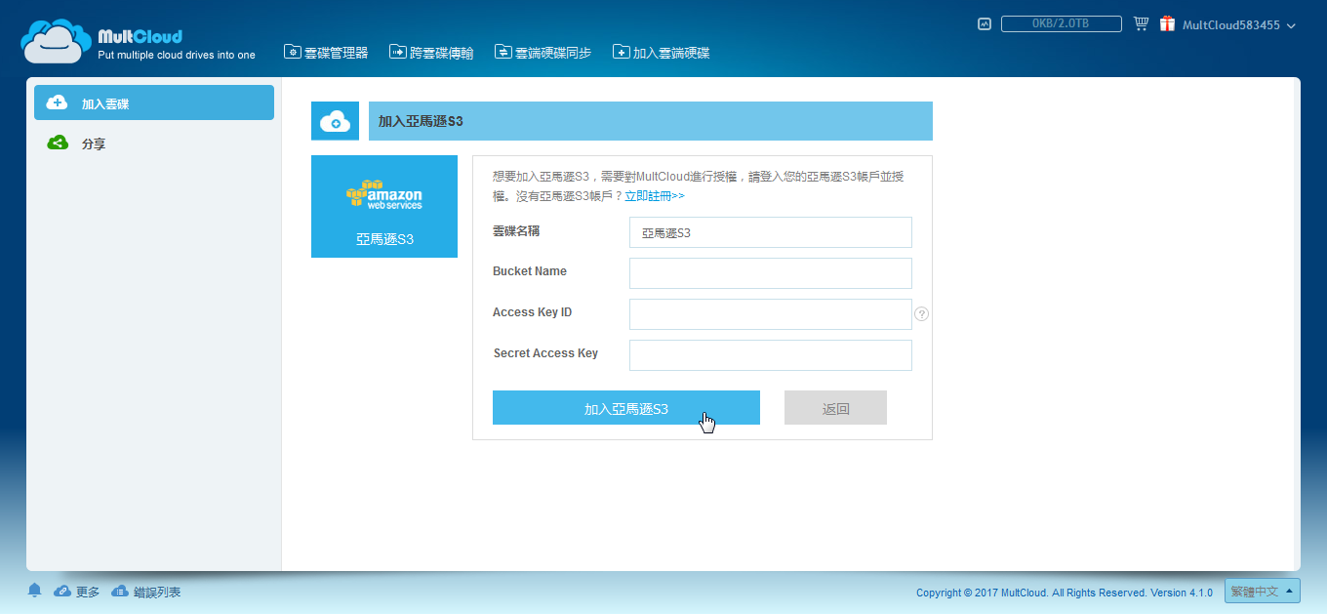Screen dimensions: 1327x614
Task: Open 雲端硬碟同步 menu
Action: 543,53
